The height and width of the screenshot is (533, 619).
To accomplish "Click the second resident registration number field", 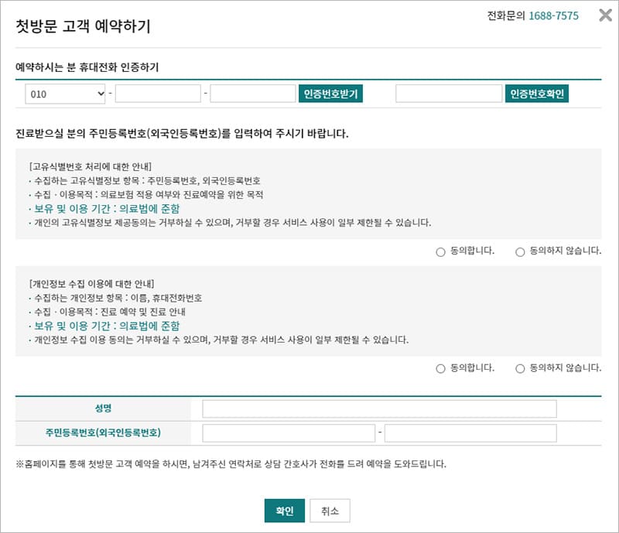I will pos(470,433).
